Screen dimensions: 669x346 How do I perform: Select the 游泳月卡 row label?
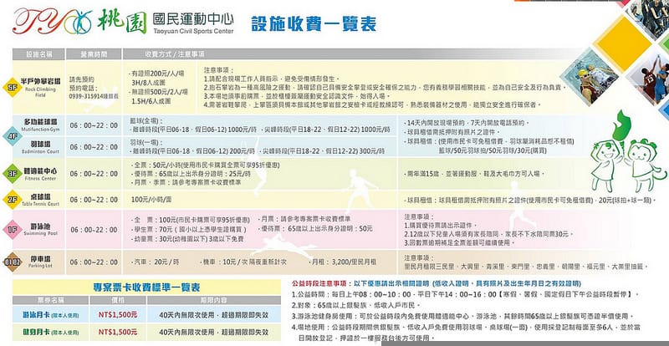pos(51,315)
